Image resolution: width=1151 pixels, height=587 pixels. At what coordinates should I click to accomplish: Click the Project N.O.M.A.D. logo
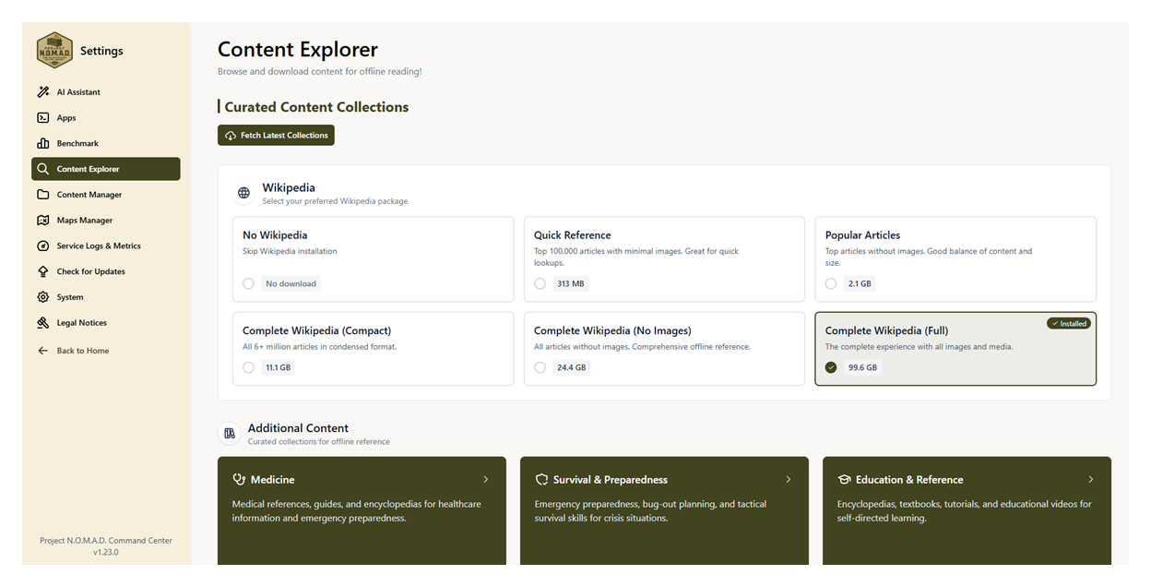coord(54,50)
